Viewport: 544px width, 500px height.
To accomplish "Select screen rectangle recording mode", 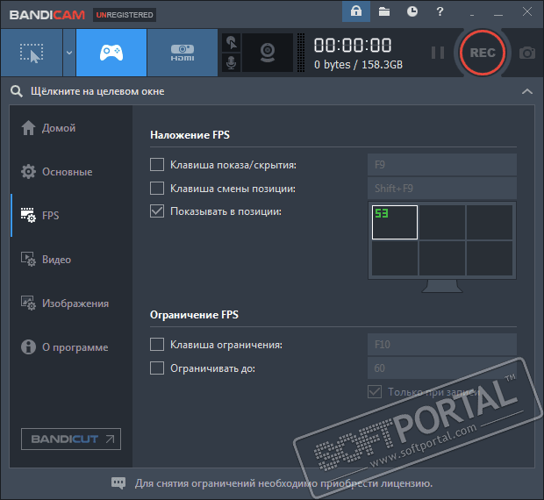I will point(32,53).
